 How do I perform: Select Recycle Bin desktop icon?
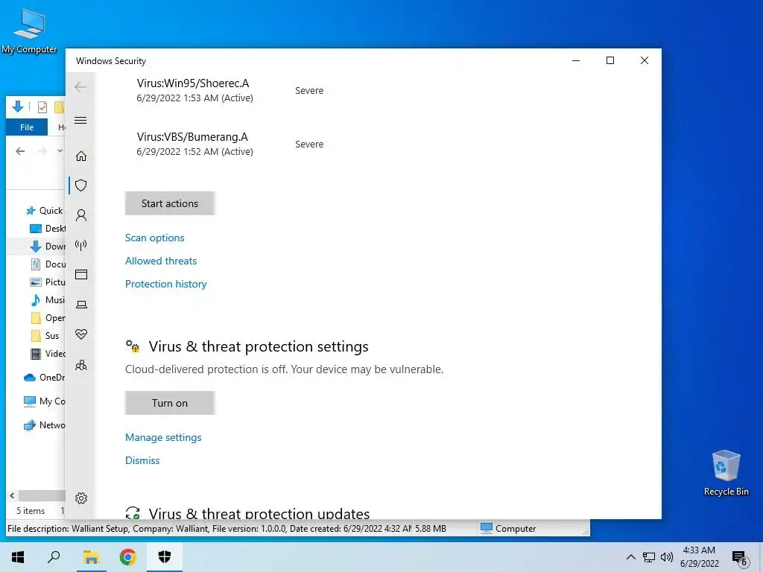726,473
